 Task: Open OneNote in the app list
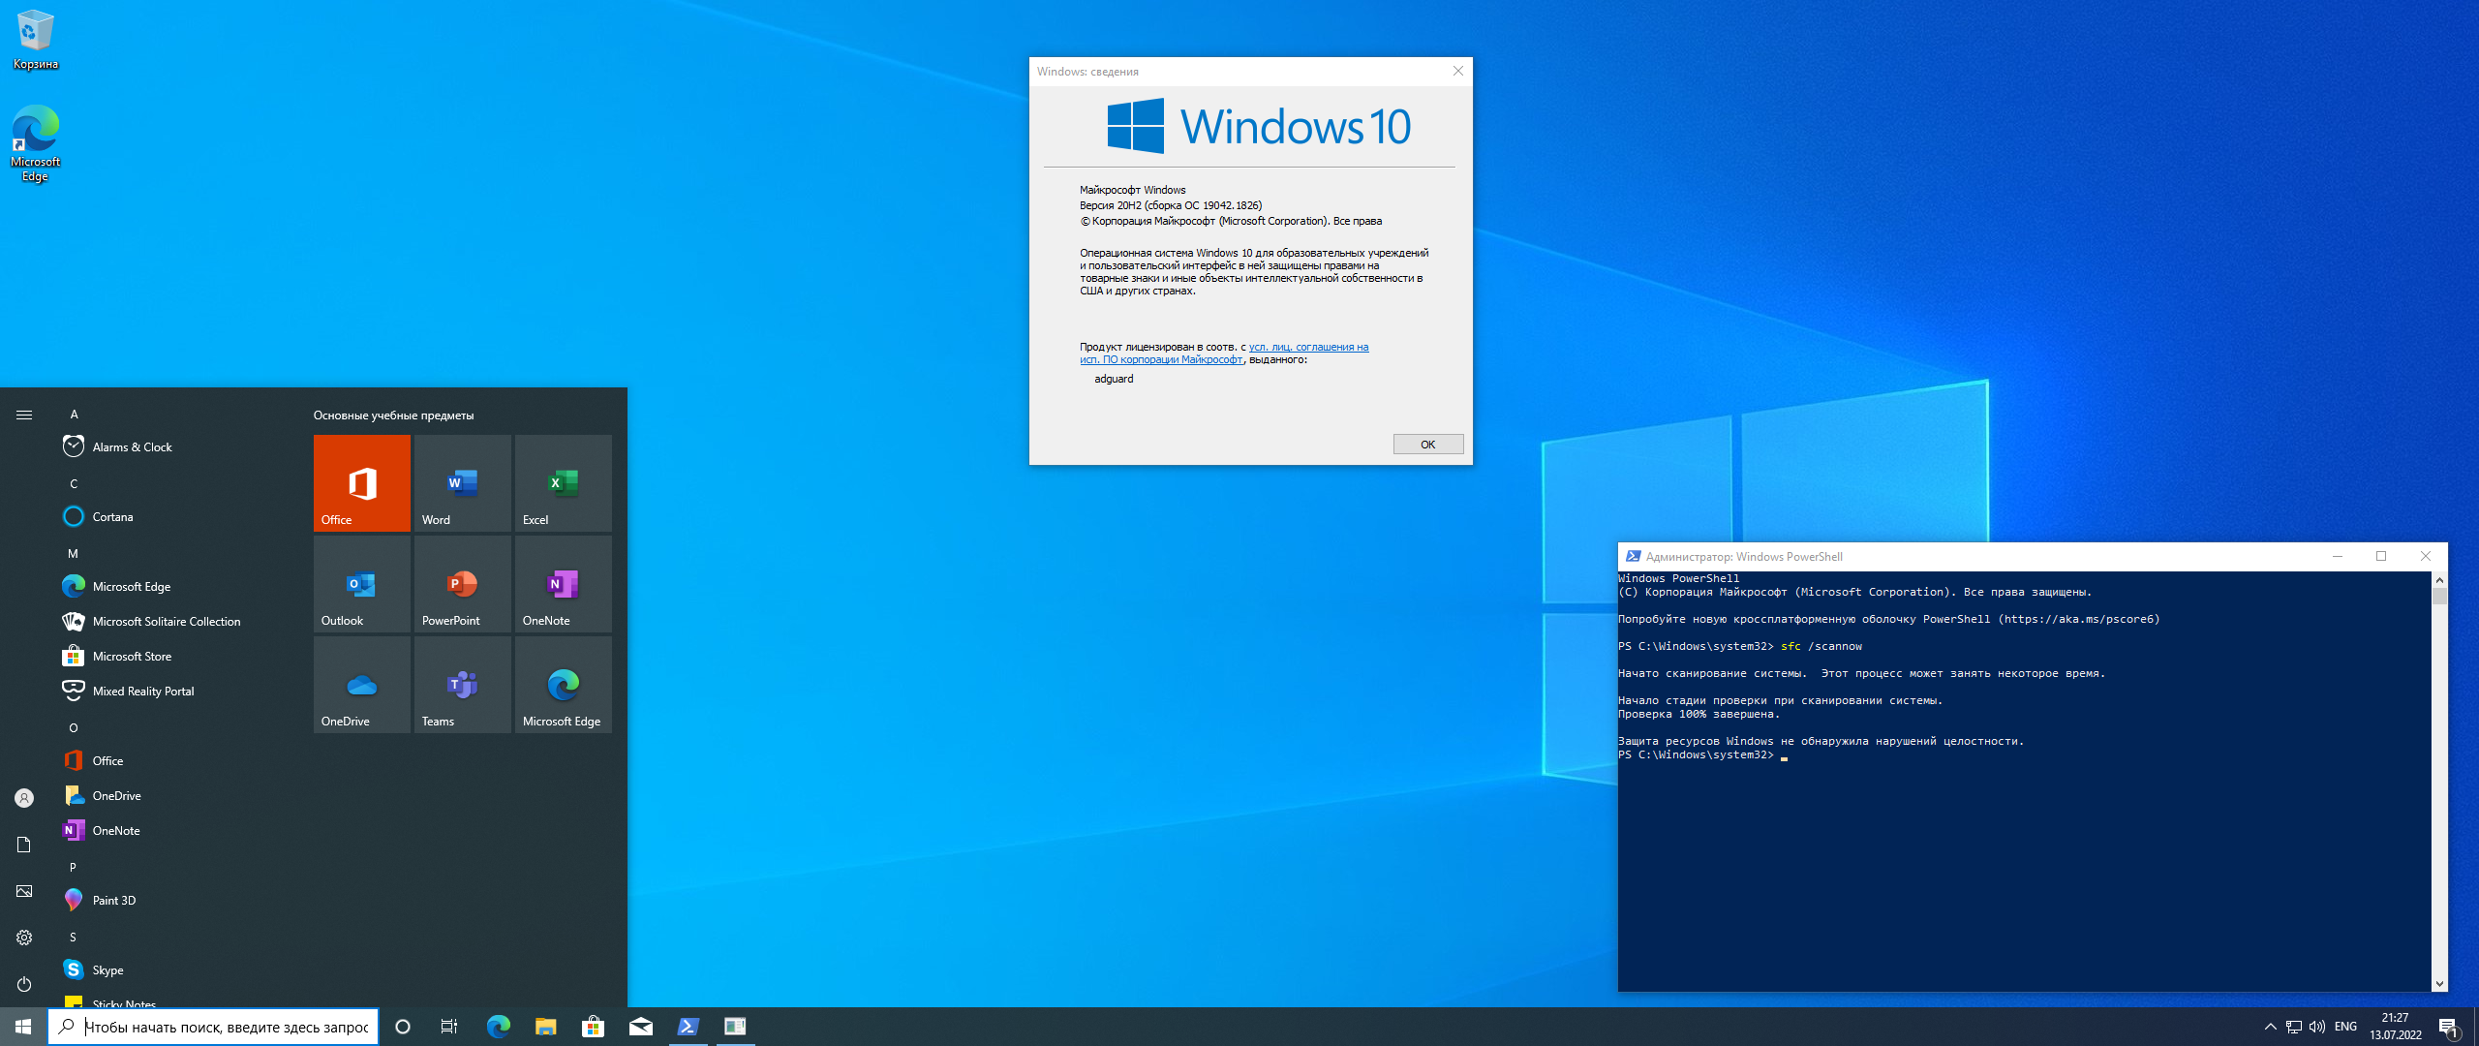click(x=174, y=830)
